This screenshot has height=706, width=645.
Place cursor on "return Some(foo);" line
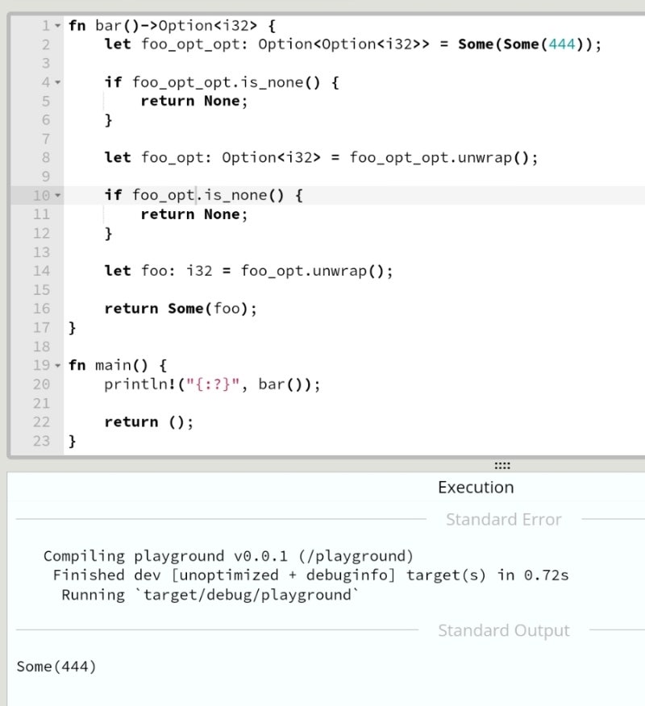click(x=211, y=309)
